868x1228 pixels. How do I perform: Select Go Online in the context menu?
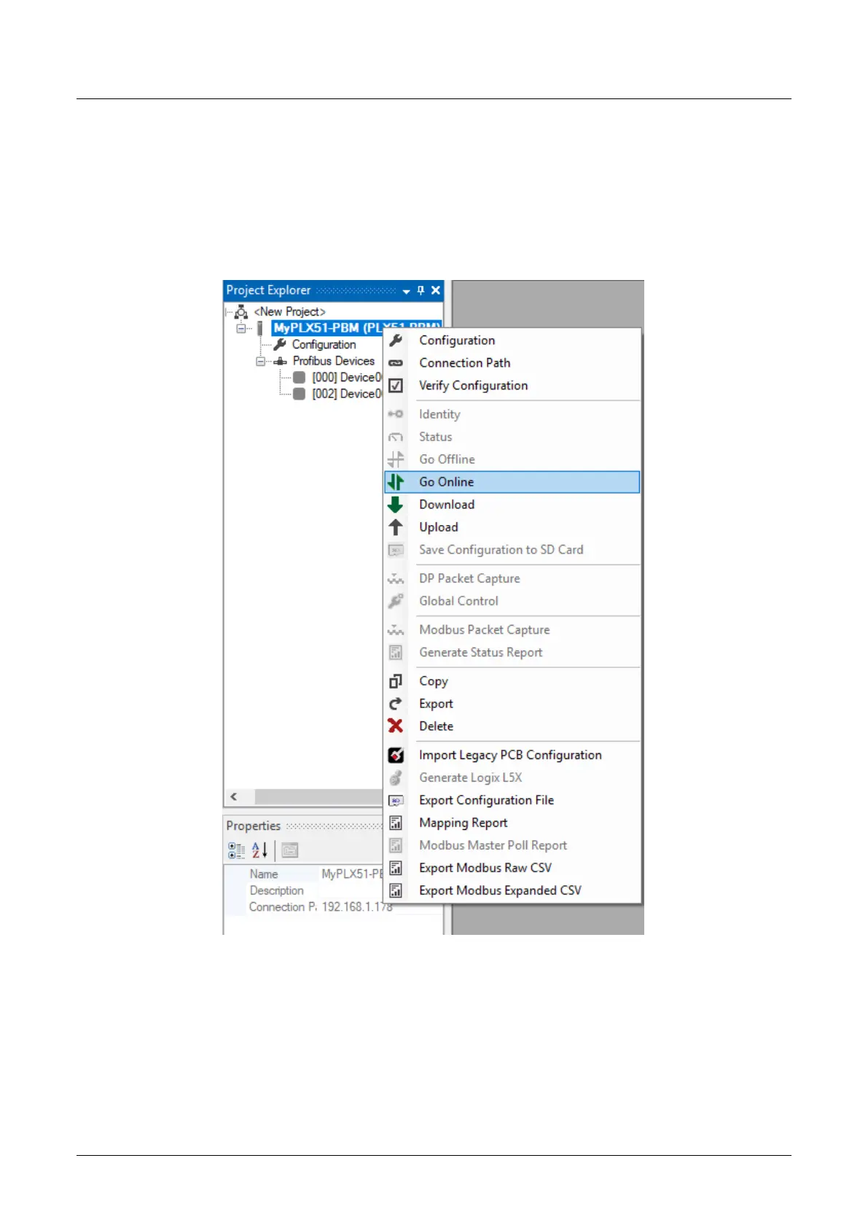pos(513,482)
